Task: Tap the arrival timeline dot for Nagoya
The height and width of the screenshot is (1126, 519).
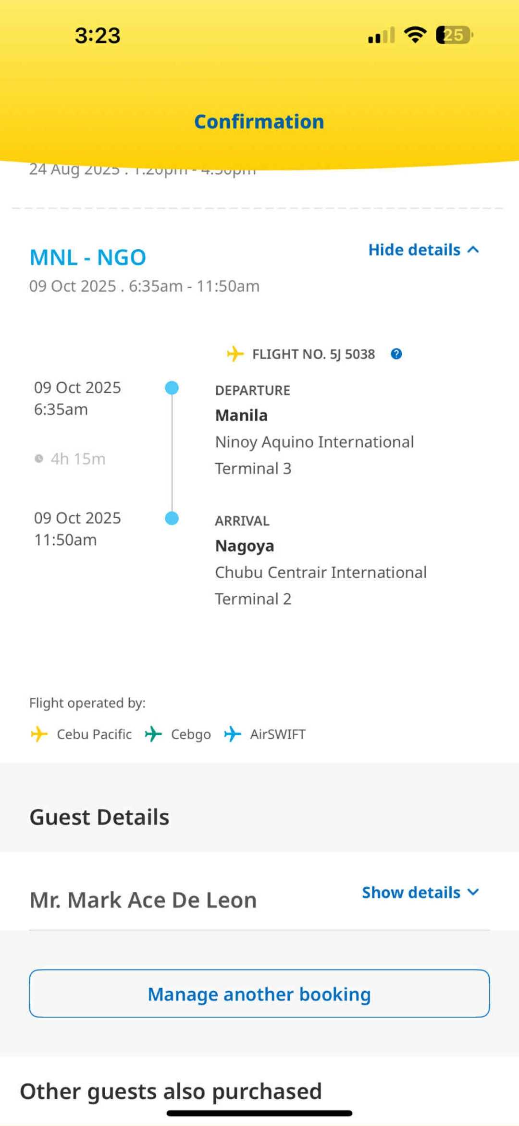Action: pos(172,518)
